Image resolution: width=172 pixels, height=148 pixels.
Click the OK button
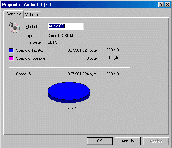tap(99, 141)
